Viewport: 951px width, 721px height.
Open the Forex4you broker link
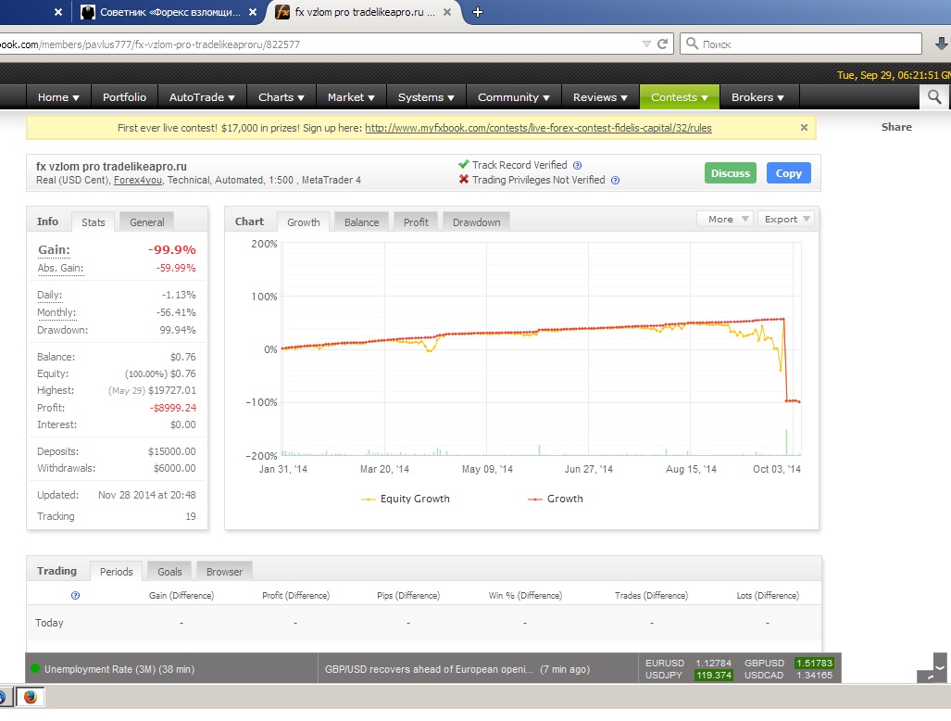pos(138,180)
